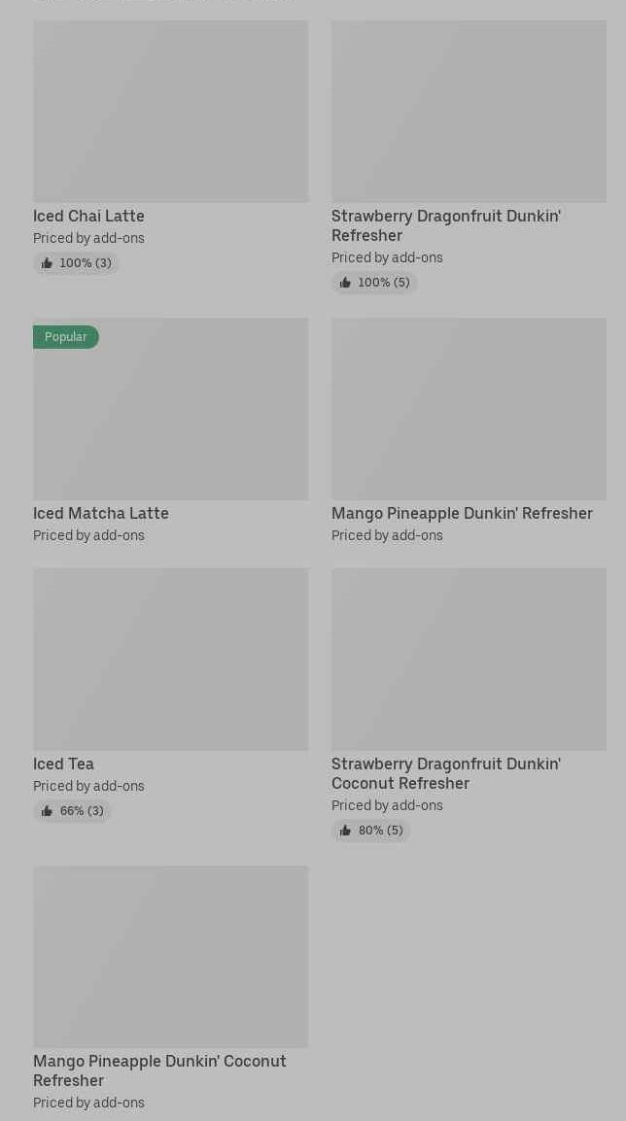Open Mango Pineapple Dunkin' Coconut Refresher image
The image size is (626, 1121).
point(170,957)
